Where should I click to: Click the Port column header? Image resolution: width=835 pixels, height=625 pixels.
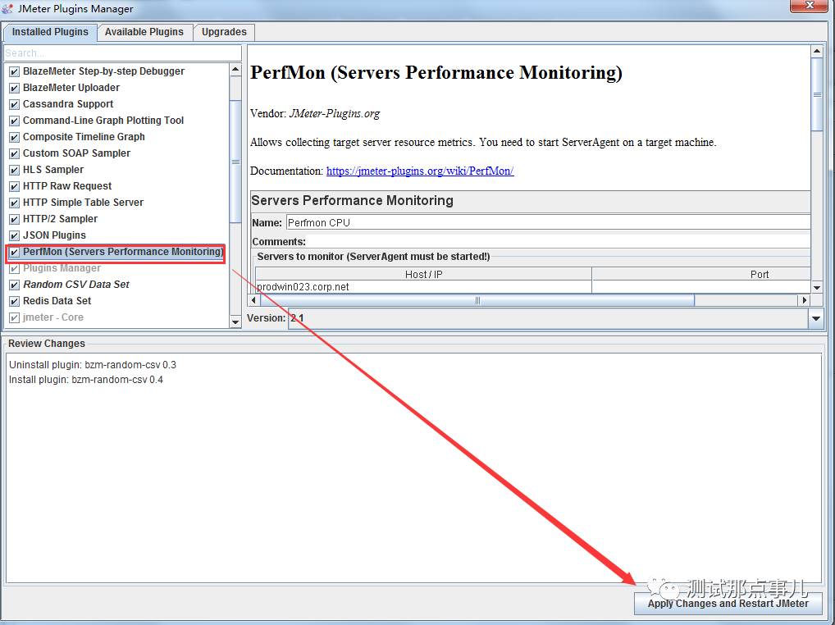pos(700,275)
